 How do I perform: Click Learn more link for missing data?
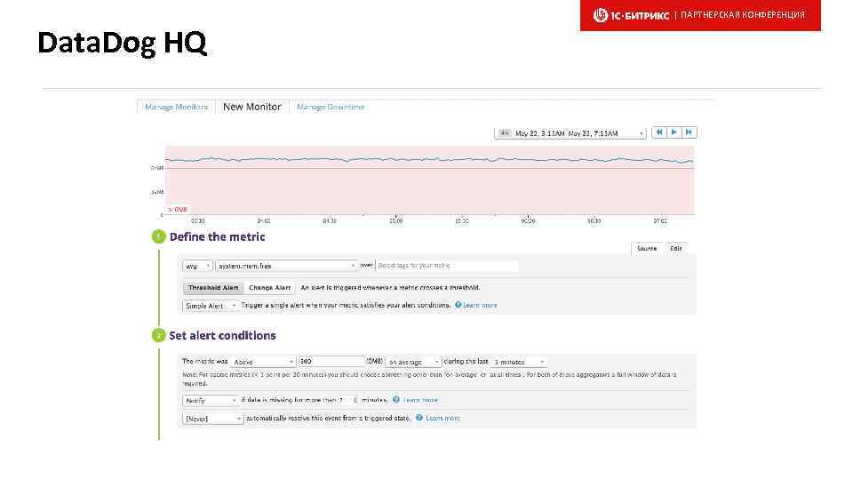[x=420, y=400]
